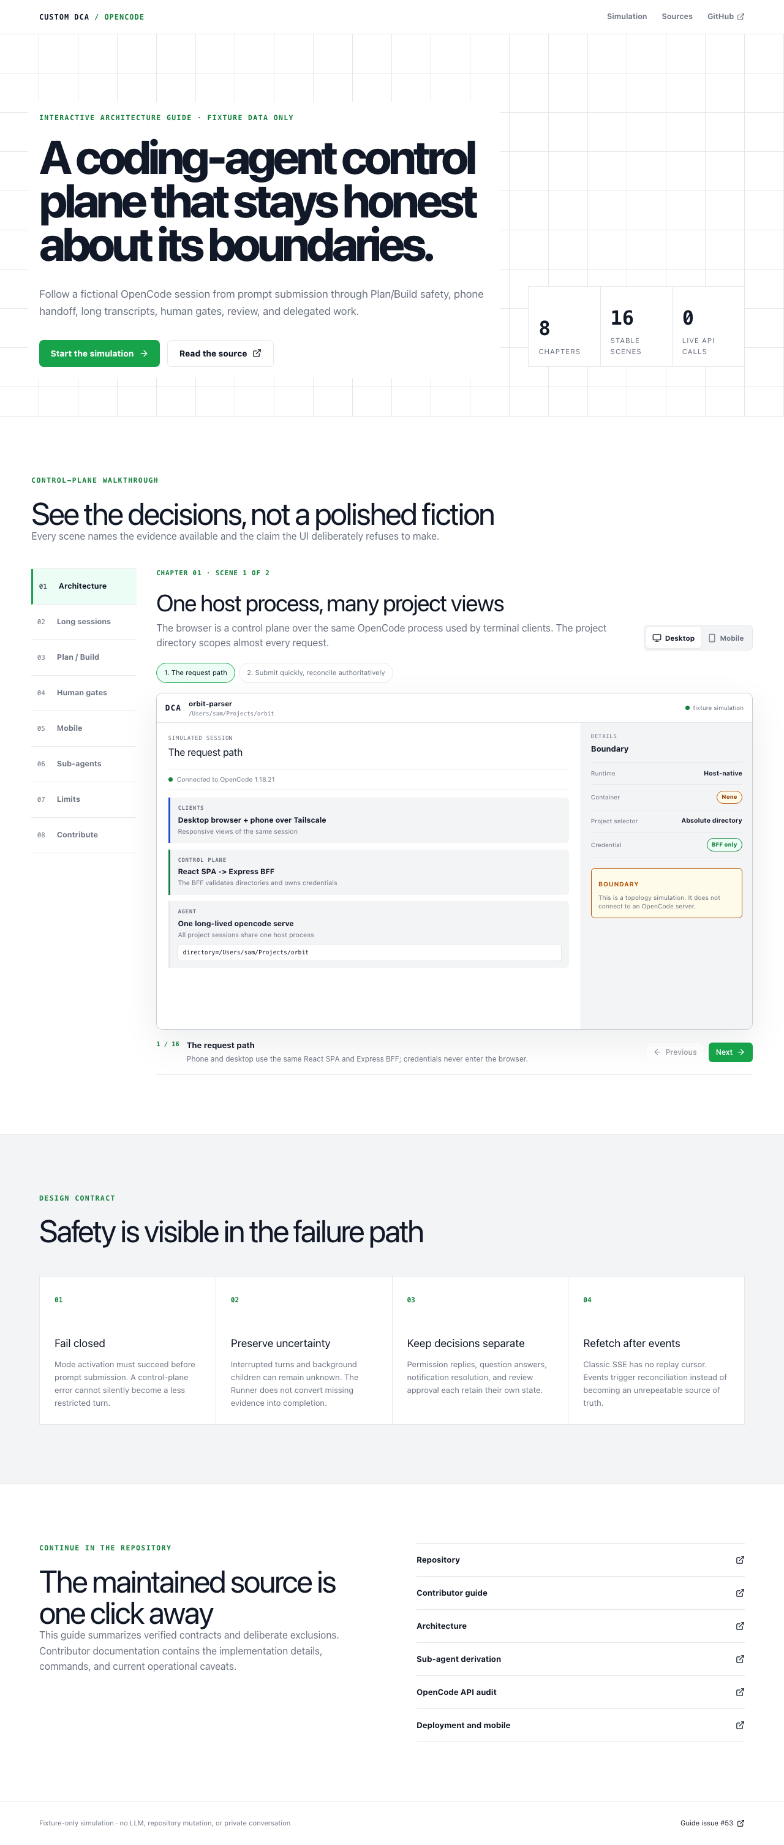Click the external-link icon on Read the source
This screenshot has width=784, height=1845.
pos(257,353)
